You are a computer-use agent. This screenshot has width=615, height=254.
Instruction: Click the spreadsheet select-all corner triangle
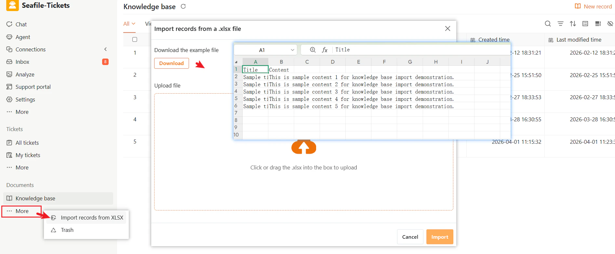pyautogui.click(x=236, y=62)
